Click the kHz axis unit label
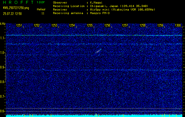This screenshot has height=117, width=185. (3, 24)
